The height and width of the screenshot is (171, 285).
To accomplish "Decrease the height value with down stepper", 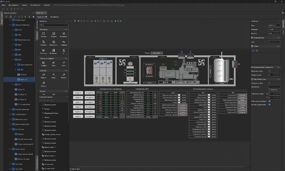I will coord(279,33).
